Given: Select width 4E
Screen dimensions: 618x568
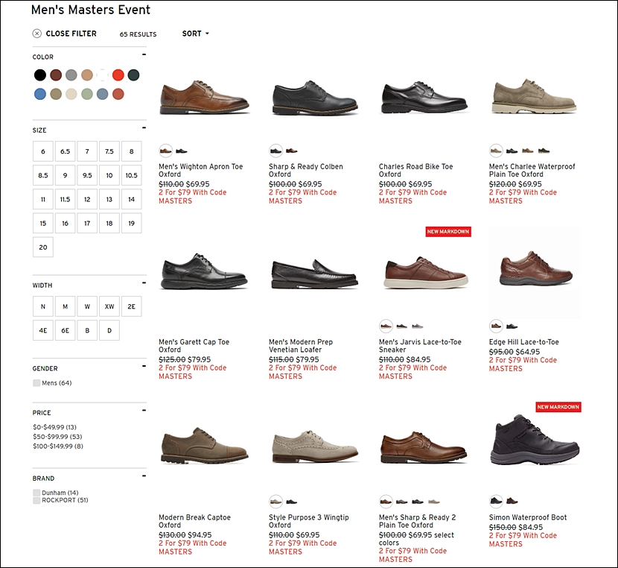Looking at the screenshot, I should [43, 330].
